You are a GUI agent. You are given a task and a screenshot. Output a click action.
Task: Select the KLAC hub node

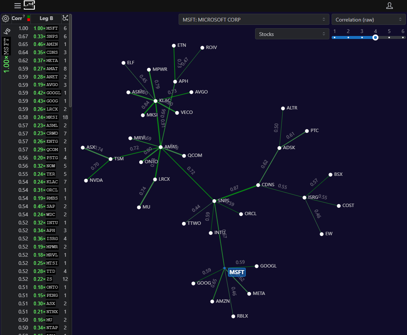[156, 101]
